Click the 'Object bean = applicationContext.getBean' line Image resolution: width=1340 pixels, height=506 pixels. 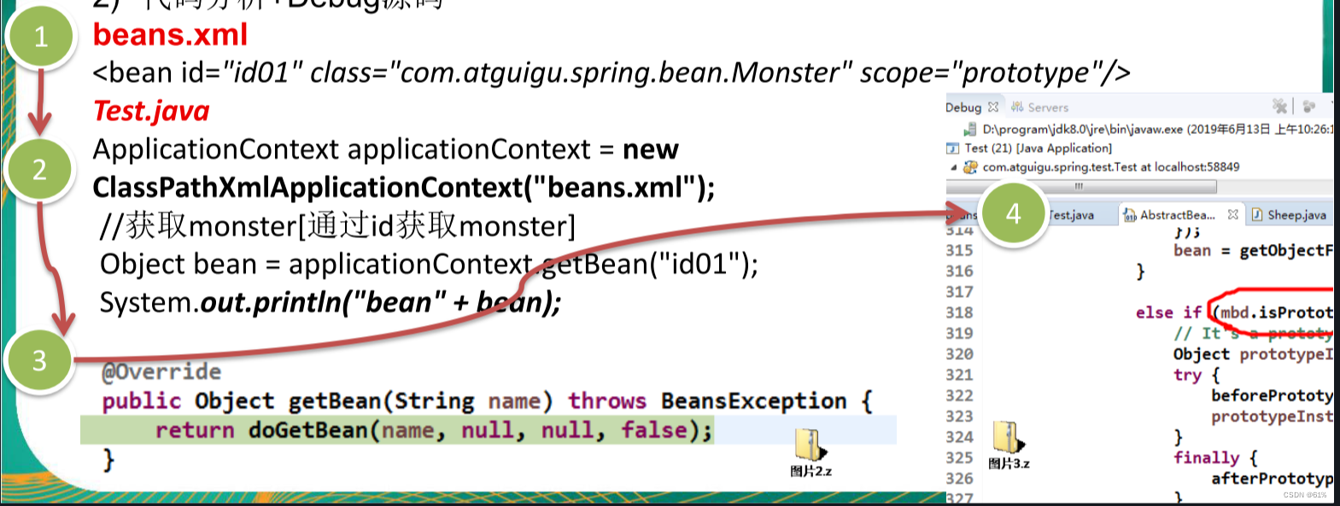click(x=429, y=265)
